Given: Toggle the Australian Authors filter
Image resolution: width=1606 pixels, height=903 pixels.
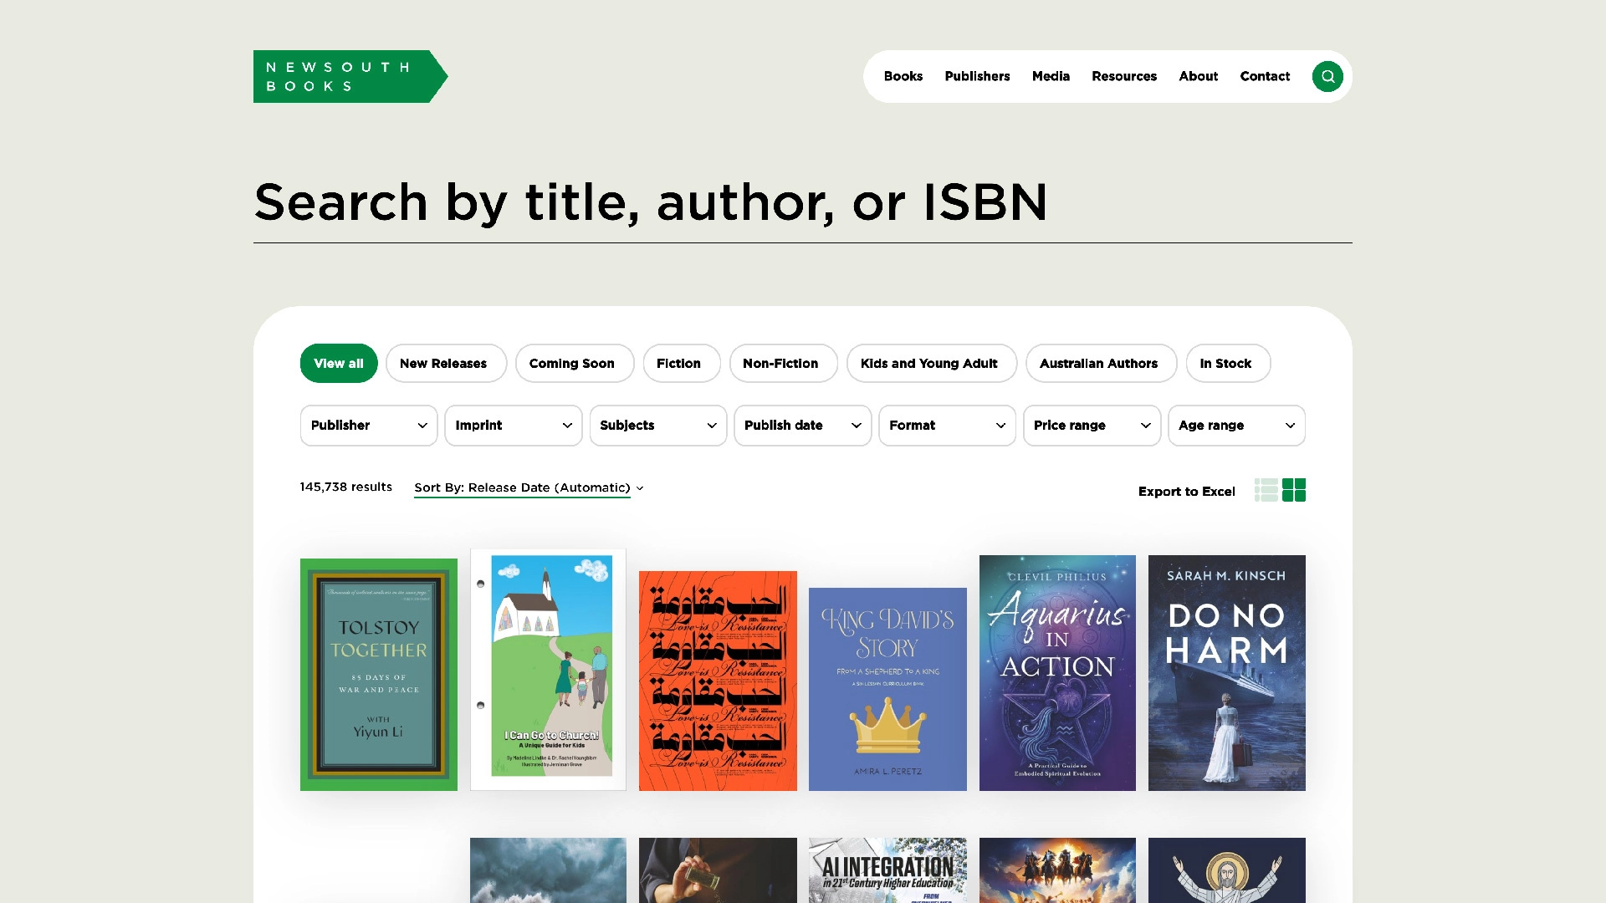Looking at the screenshot, I should click(x=1098, y=364).
